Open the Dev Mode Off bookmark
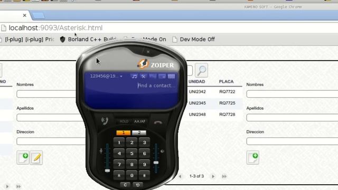Viewport: 338px width, 190px height. (x=194, y=40)
